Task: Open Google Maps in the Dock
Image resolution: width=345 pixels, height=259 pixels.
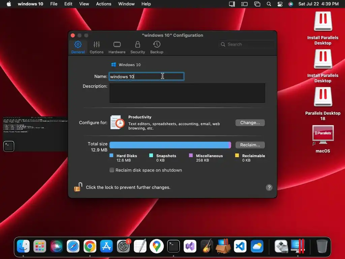Action: (157, 246)
